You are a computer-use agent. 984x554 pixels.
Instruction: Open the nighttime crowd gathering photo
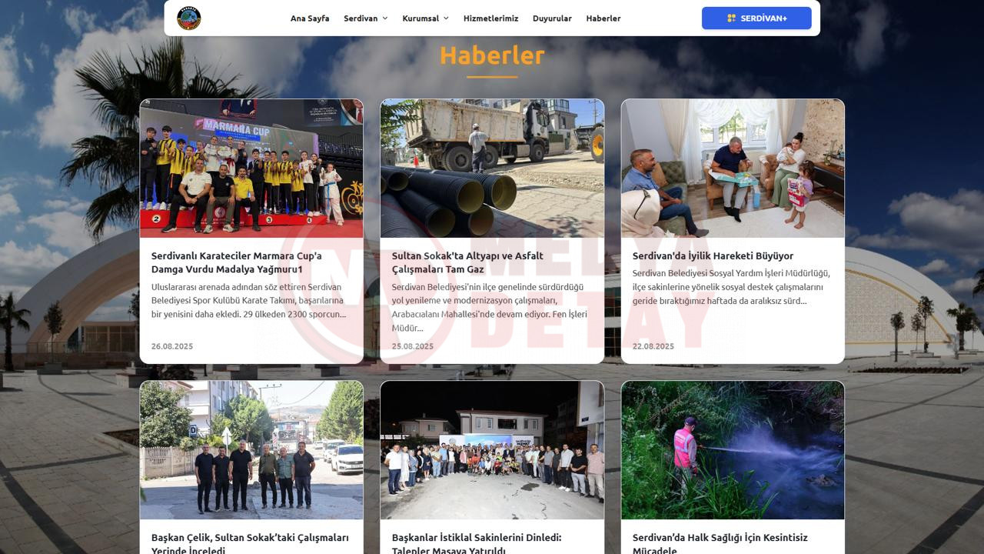pos(492,450)
